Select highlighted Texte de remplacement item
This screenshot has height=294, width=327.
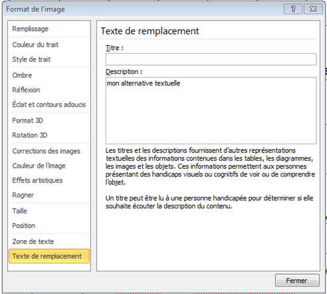coord(49,256)
